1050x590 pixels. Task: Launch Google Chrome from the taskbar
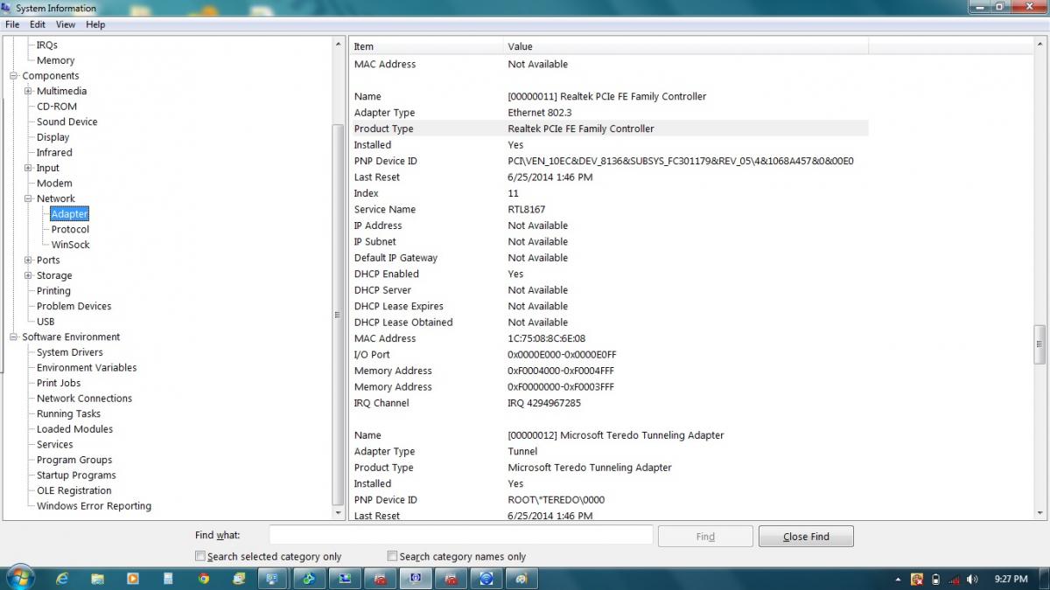click(204, 579)
